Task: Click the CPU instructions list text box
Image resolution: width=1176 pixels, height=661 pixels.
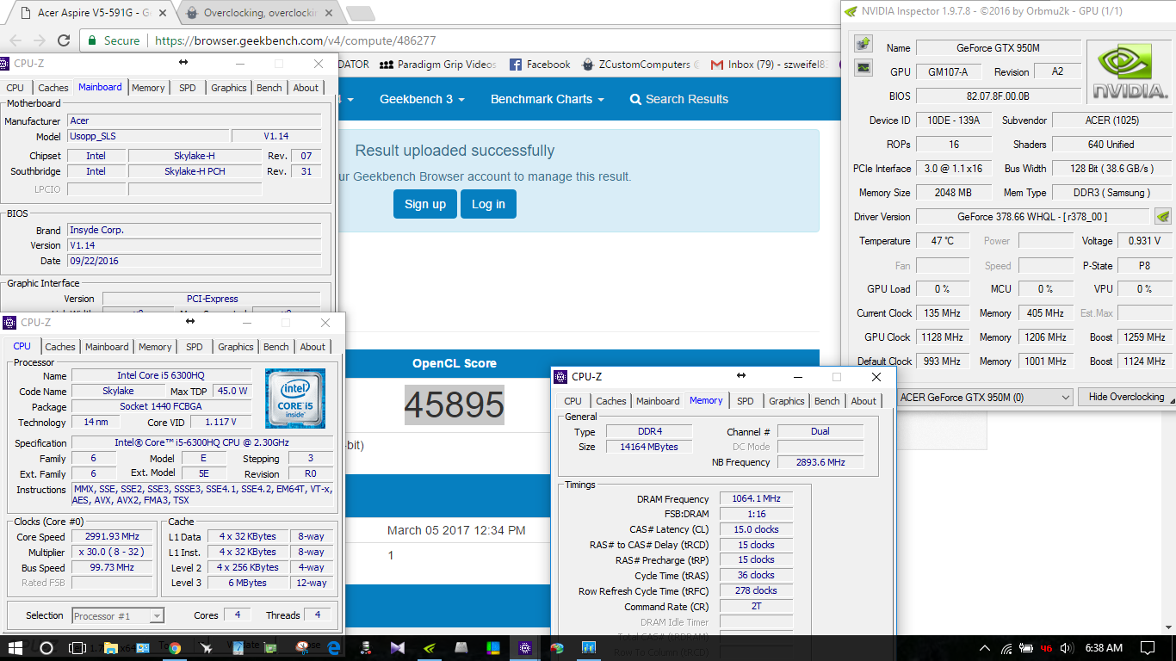Action: tap(204, 495)
